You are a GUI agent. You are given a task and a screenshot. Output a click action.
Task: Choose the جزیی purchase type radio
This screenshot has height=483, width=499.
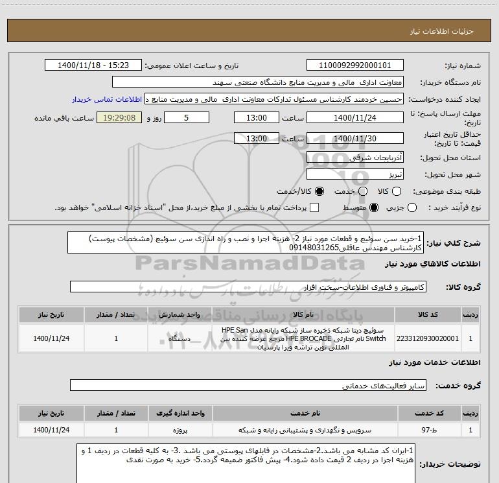pyautogui.click(x=412, y=208)
